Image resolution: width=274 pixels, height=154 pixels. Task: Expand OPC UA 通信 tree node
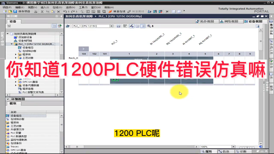click(16, 82)
